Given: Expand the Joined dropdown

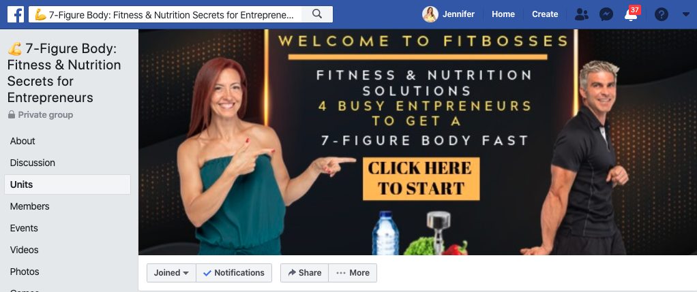Looking at the screenshot, I should 172,273.
